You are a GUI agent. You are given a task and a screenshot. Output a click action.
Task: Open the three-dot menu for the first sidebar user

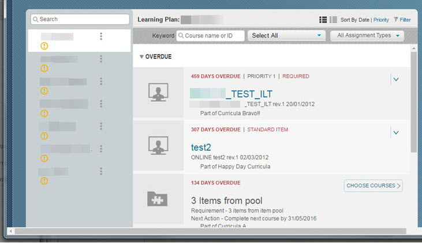coord(101,36)
